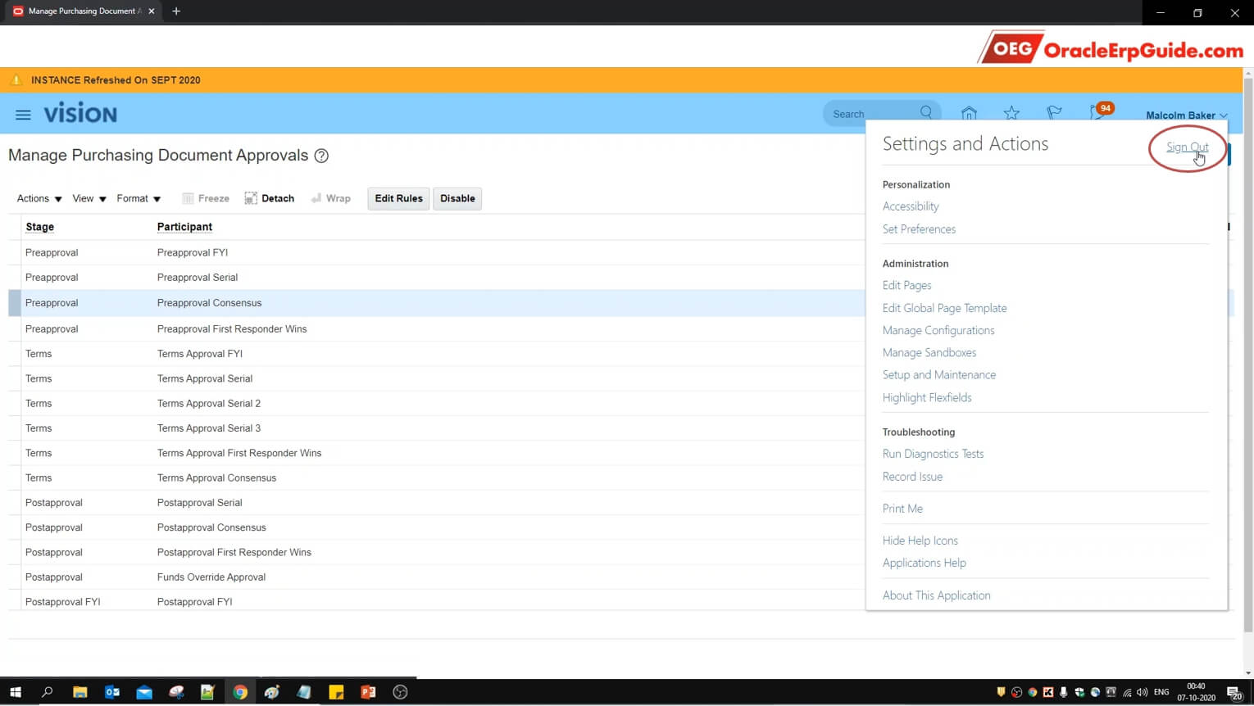Viewport: 1254px width, 706px height.
Task: Click the Vision logo
Action: pos(80,114)
